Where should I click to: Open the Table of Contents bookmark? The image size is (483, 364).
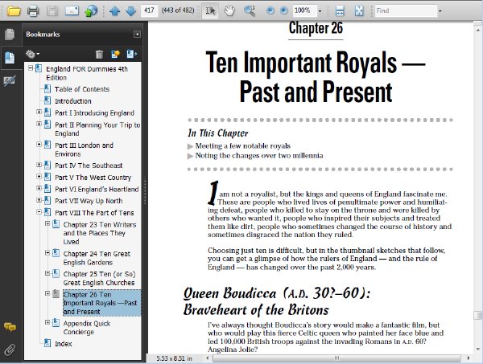(x=82, y=89)
